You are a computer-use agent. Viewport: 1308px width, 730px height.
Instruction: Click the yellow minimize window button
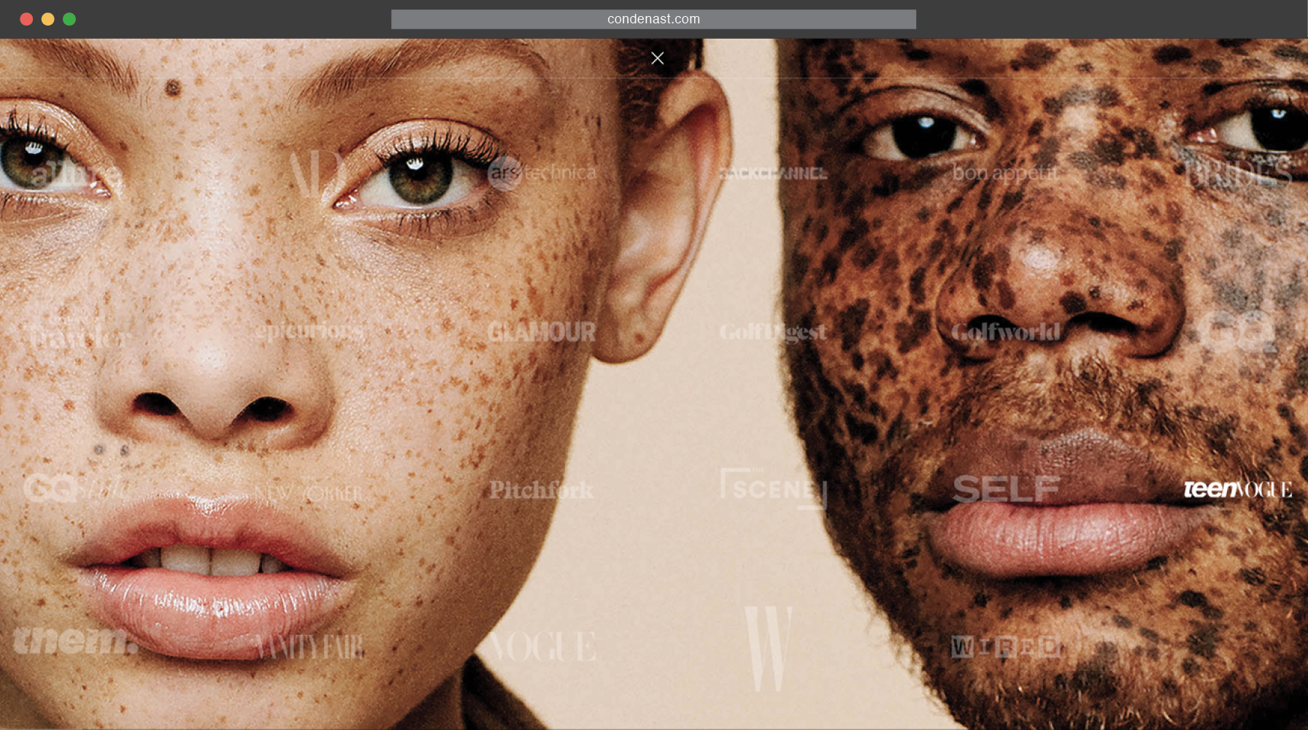pyautogui.click(x=48, y=19)
